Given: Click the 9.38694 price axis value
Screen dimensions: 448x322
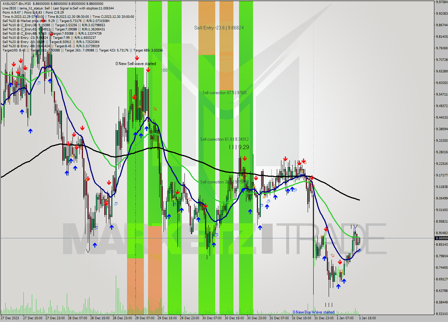Looking at the screenshot, I should [442, 129].
